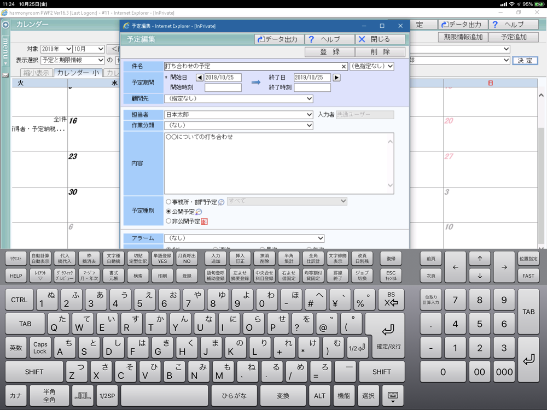Click the 開始時刻 input field

pyautogui.click(x=223, y=87)
